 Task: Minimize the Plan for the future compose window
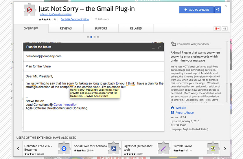pos(153,48)
